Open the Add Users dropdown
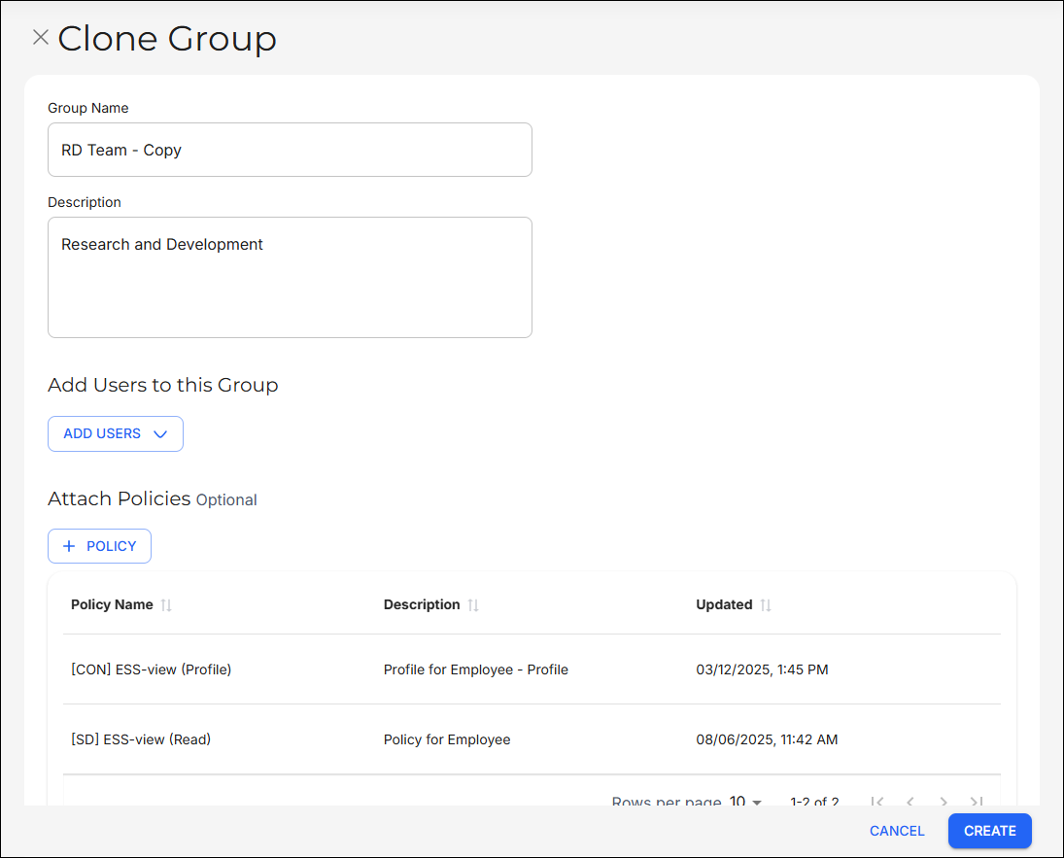 point(116,434)
